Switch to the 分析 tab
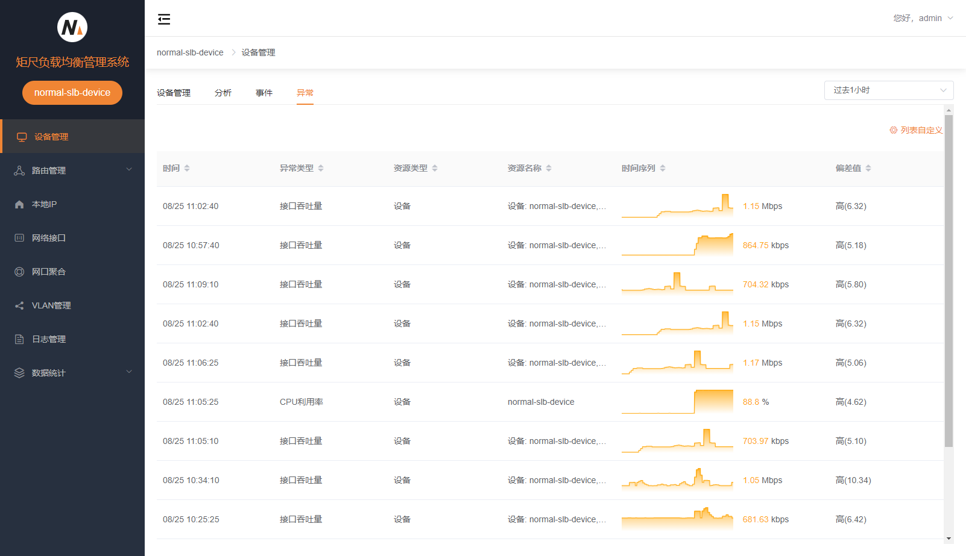The image size is (966, 556). [x=223, y=93]
